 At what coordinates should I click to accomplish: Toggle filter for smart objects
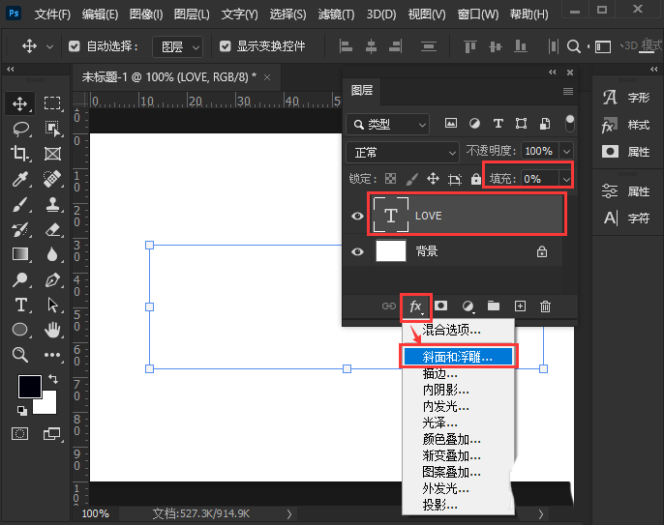(x=545, y=123)
